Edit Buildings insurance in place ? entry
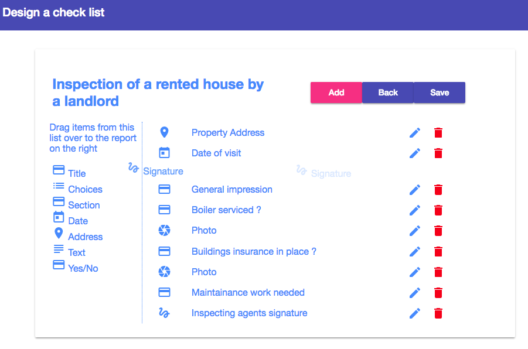528x349 pixels. 414,252
